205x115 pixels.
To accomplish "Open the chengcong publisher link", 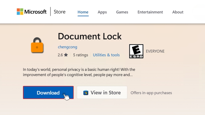I will 67,47.
